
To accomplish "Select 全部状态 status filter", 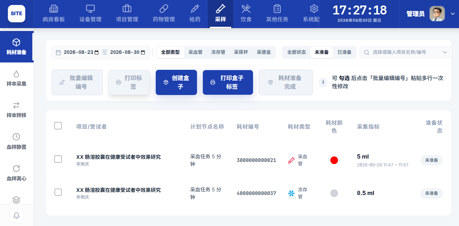I will point(297,52).
